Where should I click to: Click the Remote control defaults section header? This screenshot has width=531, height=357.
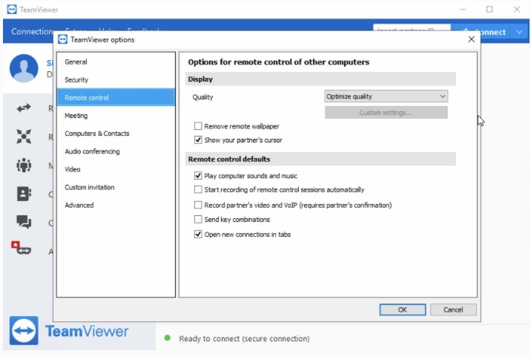pos(320,159)
